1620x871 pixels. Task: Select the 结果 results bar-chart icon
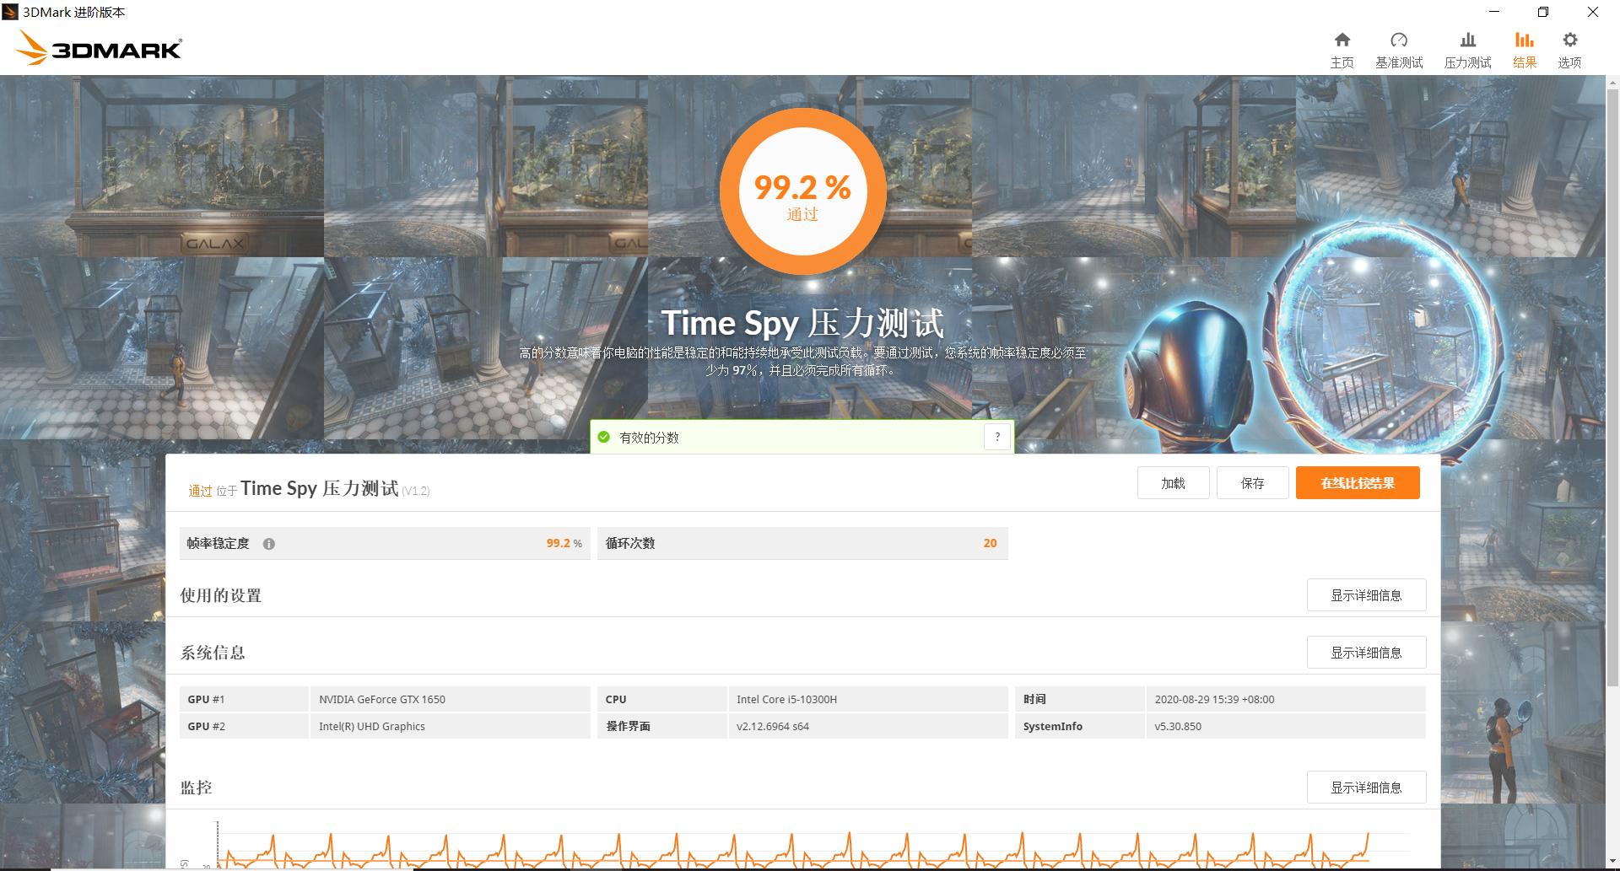1524,48
